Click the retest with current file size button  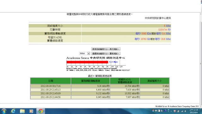coord(106,49)
